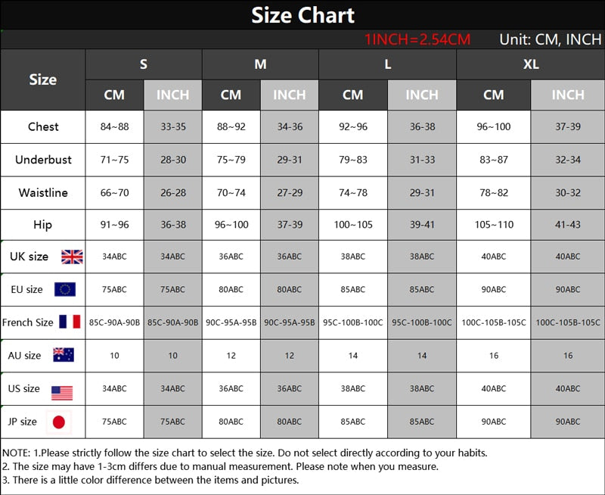Click the Chest row label

(43, 126)
